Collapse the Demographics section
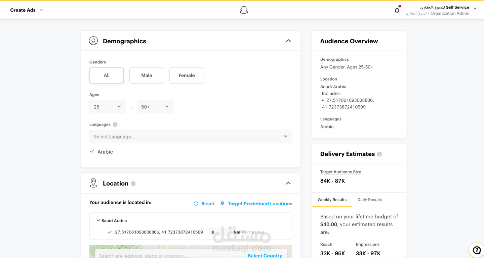The image size is (484, 258). [x=288, y=41]
